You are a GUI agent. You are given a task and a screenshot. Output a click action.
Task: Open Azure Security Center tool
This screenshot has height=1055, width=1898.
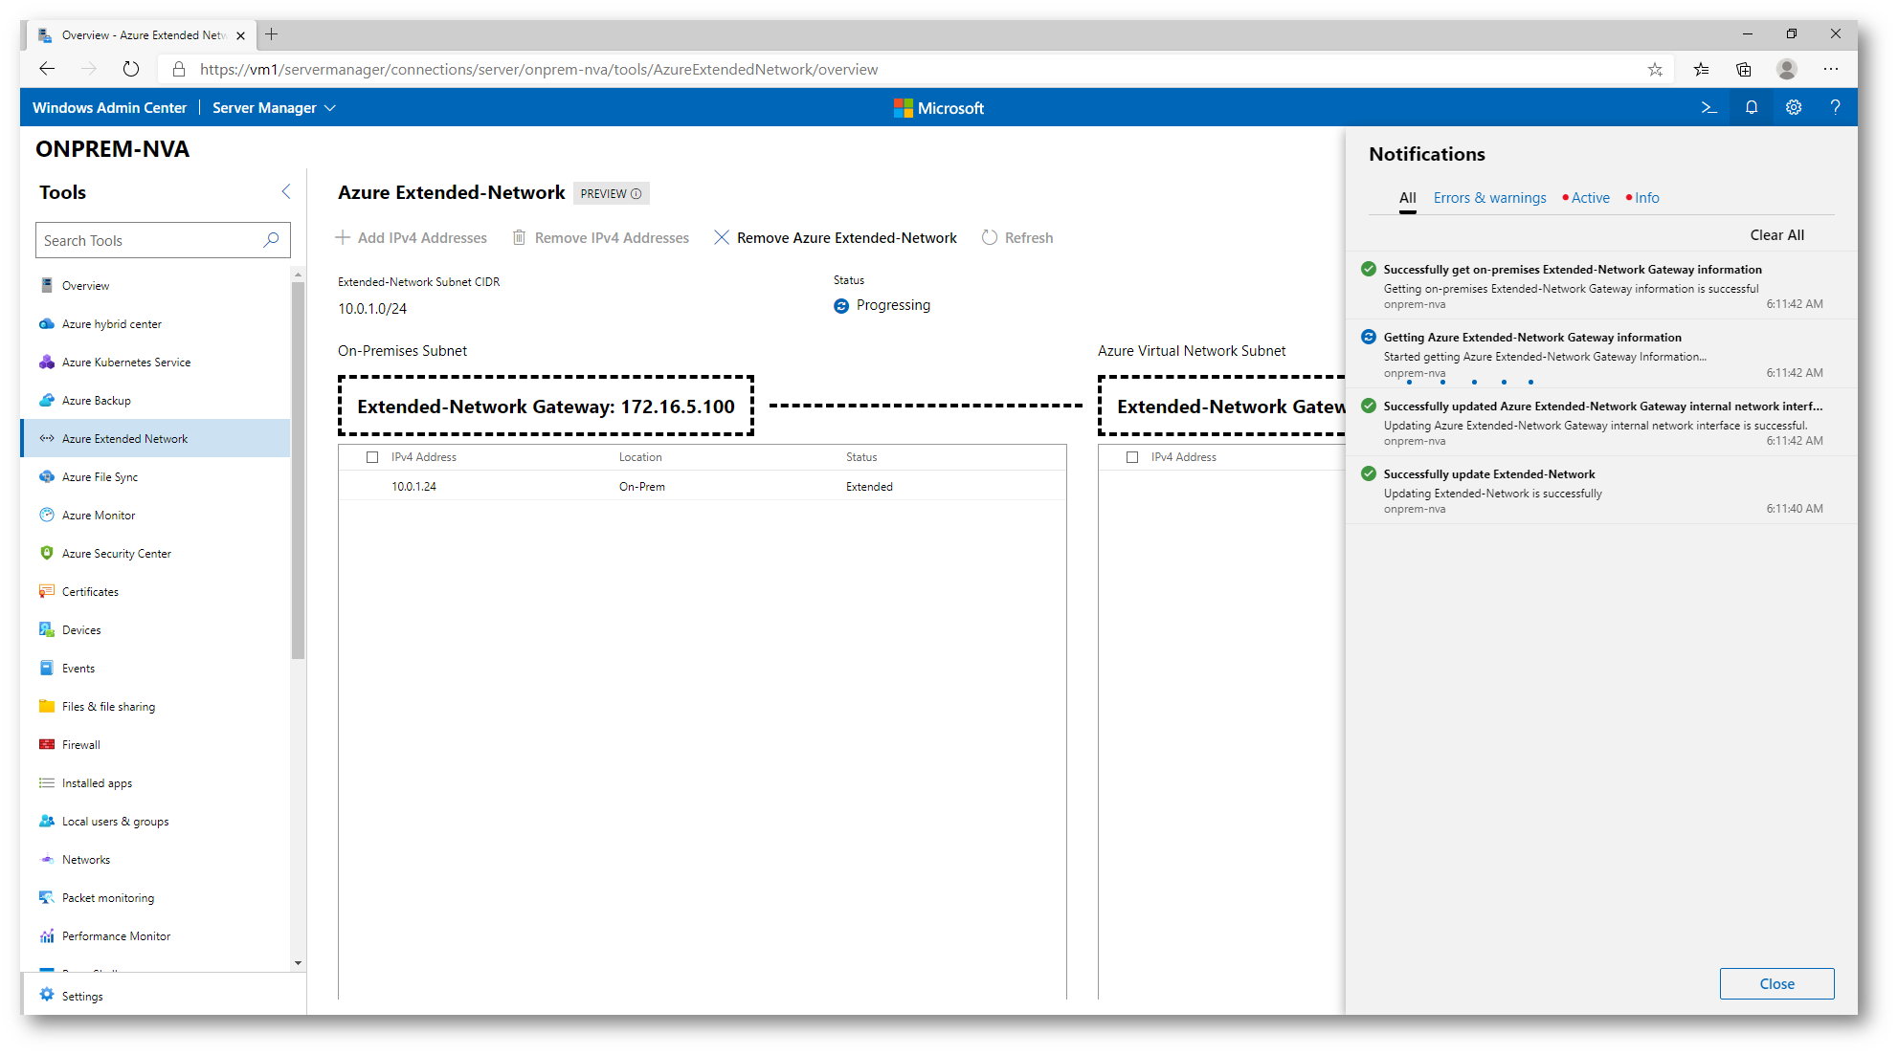[155, 554]
